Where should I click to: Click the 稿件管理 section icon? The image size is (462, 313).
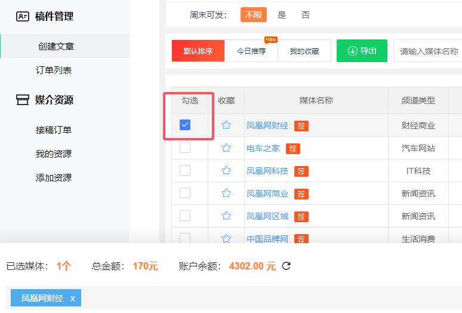click(23, 16)
